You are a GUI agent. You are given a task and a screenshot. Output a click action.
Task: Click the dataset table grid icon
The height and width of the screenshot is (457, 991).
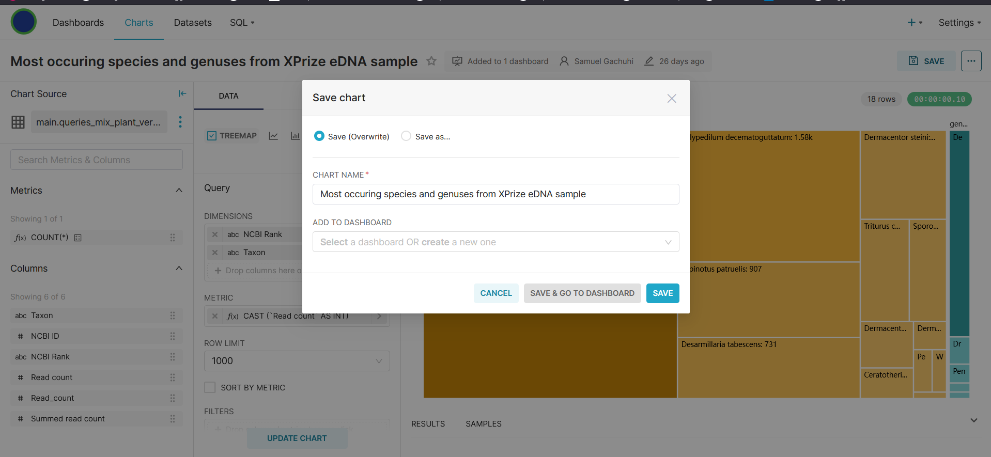tap(18, 122)
